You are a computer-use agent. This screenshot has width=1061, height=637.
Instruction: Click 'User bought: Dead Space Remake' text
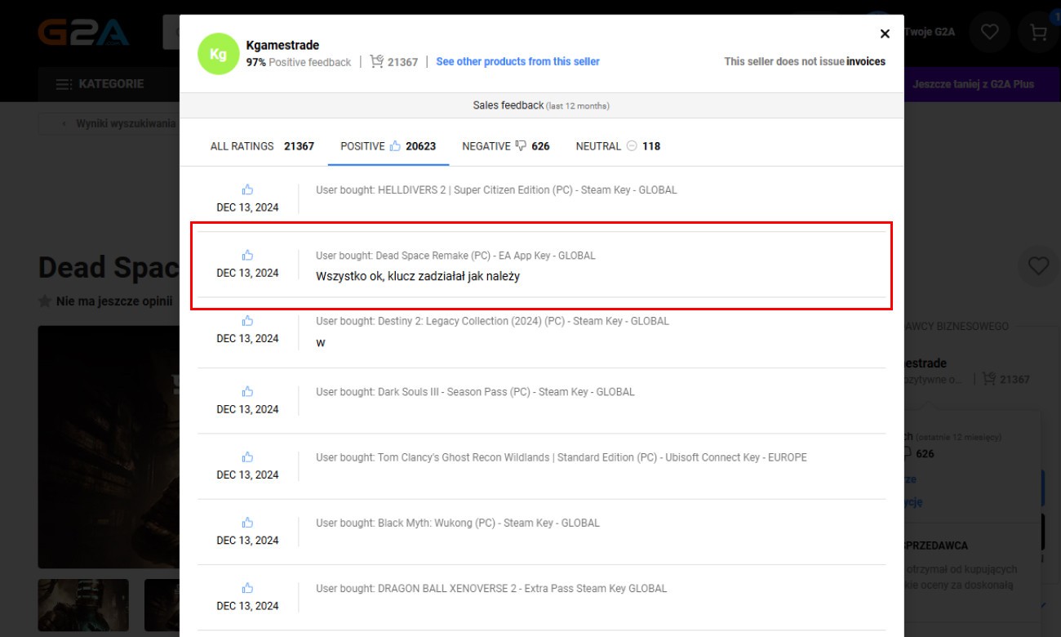point(455,256)
